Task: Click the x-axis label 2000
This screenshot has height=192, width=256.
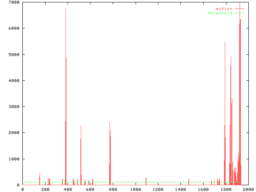Action: pos(248,189)
